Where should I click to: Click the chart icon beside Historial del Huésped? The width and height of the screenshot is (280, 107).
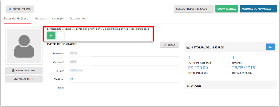pos(188,47)
